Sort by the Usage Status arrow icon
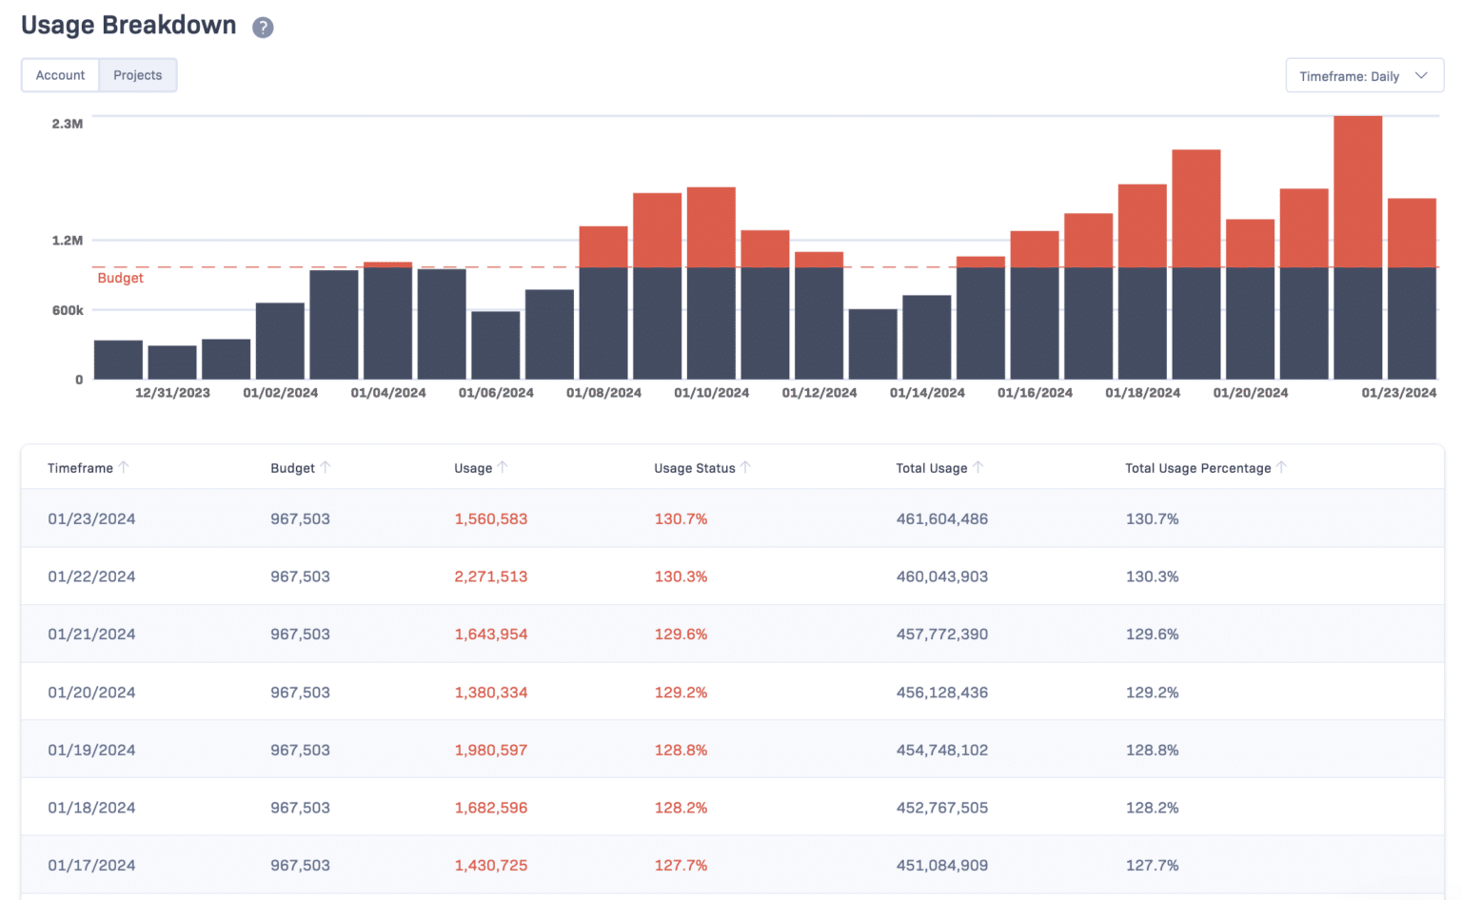The image size is (1462, 900). click(747, 467)
